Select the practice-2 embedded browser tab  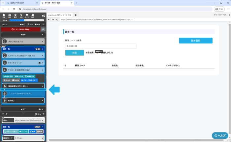click(x=60, y=15)
